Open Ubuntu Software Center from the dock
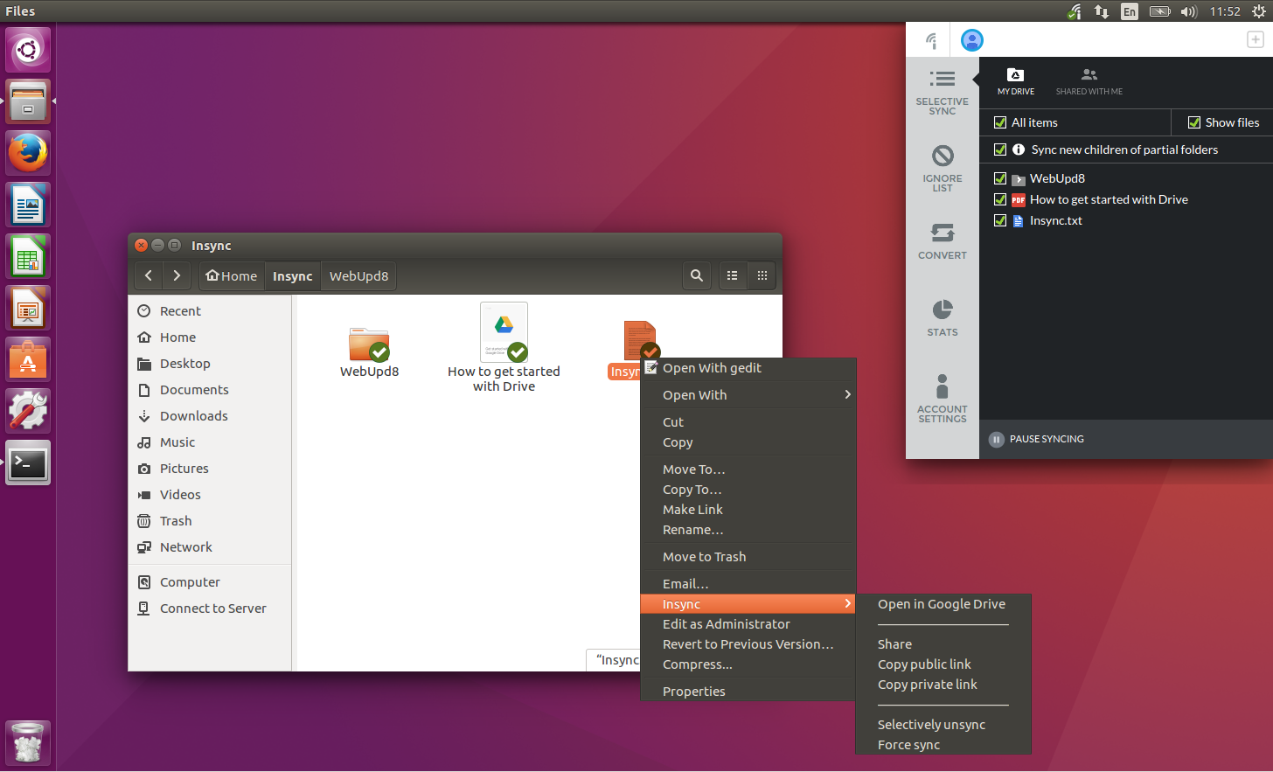Screen dimensions: 1273x772 pos(28,359)
